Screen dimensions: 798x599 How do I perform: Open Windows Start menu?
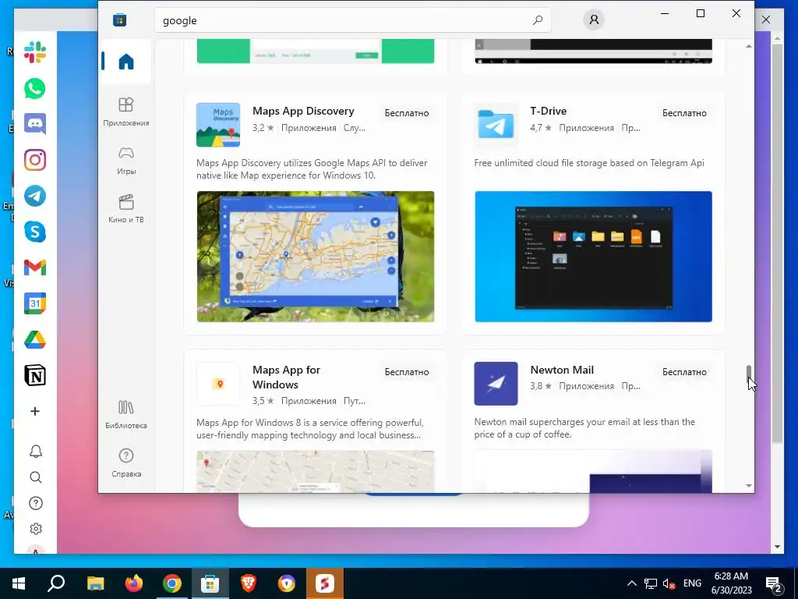tap(19, 583)
